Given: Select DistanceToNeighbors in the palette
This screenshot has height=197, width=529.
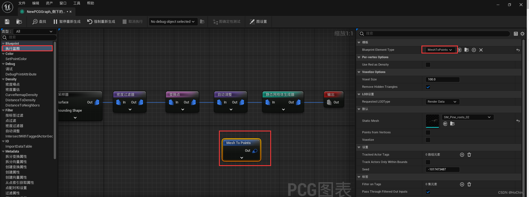Looking at the screenshot, I should [22, 105].
